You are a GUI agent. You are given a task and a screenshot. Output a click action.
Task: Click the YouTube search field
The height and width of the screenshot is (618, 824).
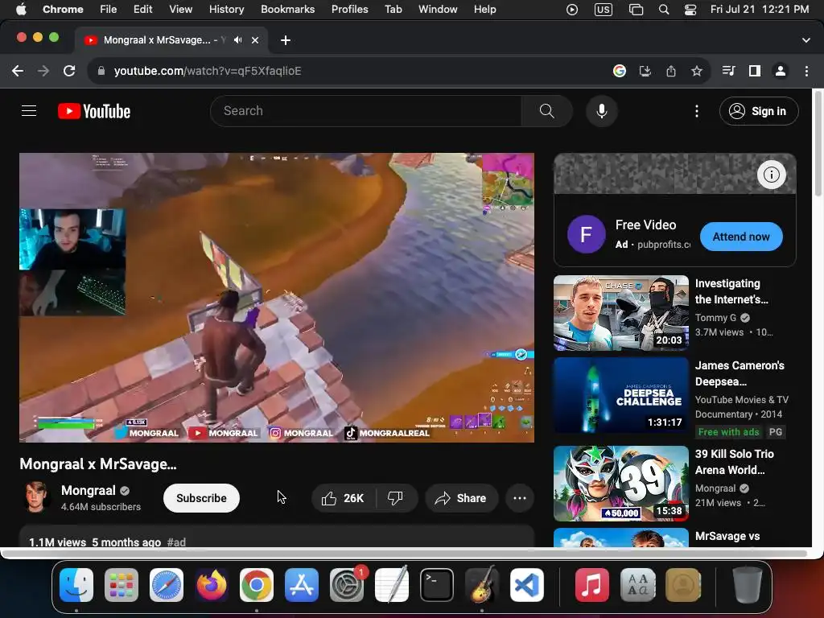click(x=365, y=111)
